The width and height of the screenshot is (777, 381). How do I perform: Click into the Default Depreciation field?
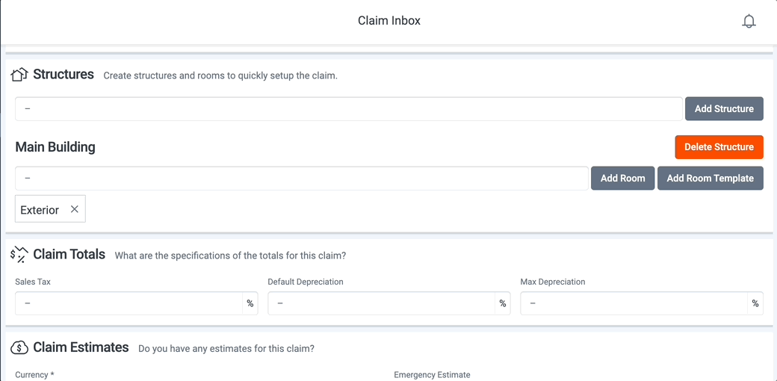(382, 303)
